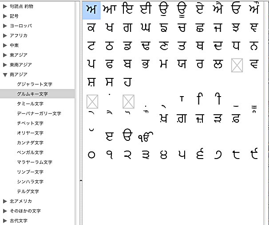Expand the 句読点 約物 category triangle

(x=5, y=7)
